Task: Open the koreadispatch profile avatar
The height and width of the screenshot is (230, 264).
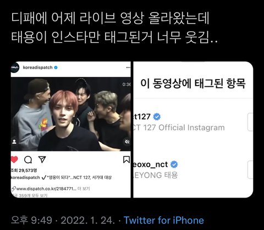Action: [15, 68]
